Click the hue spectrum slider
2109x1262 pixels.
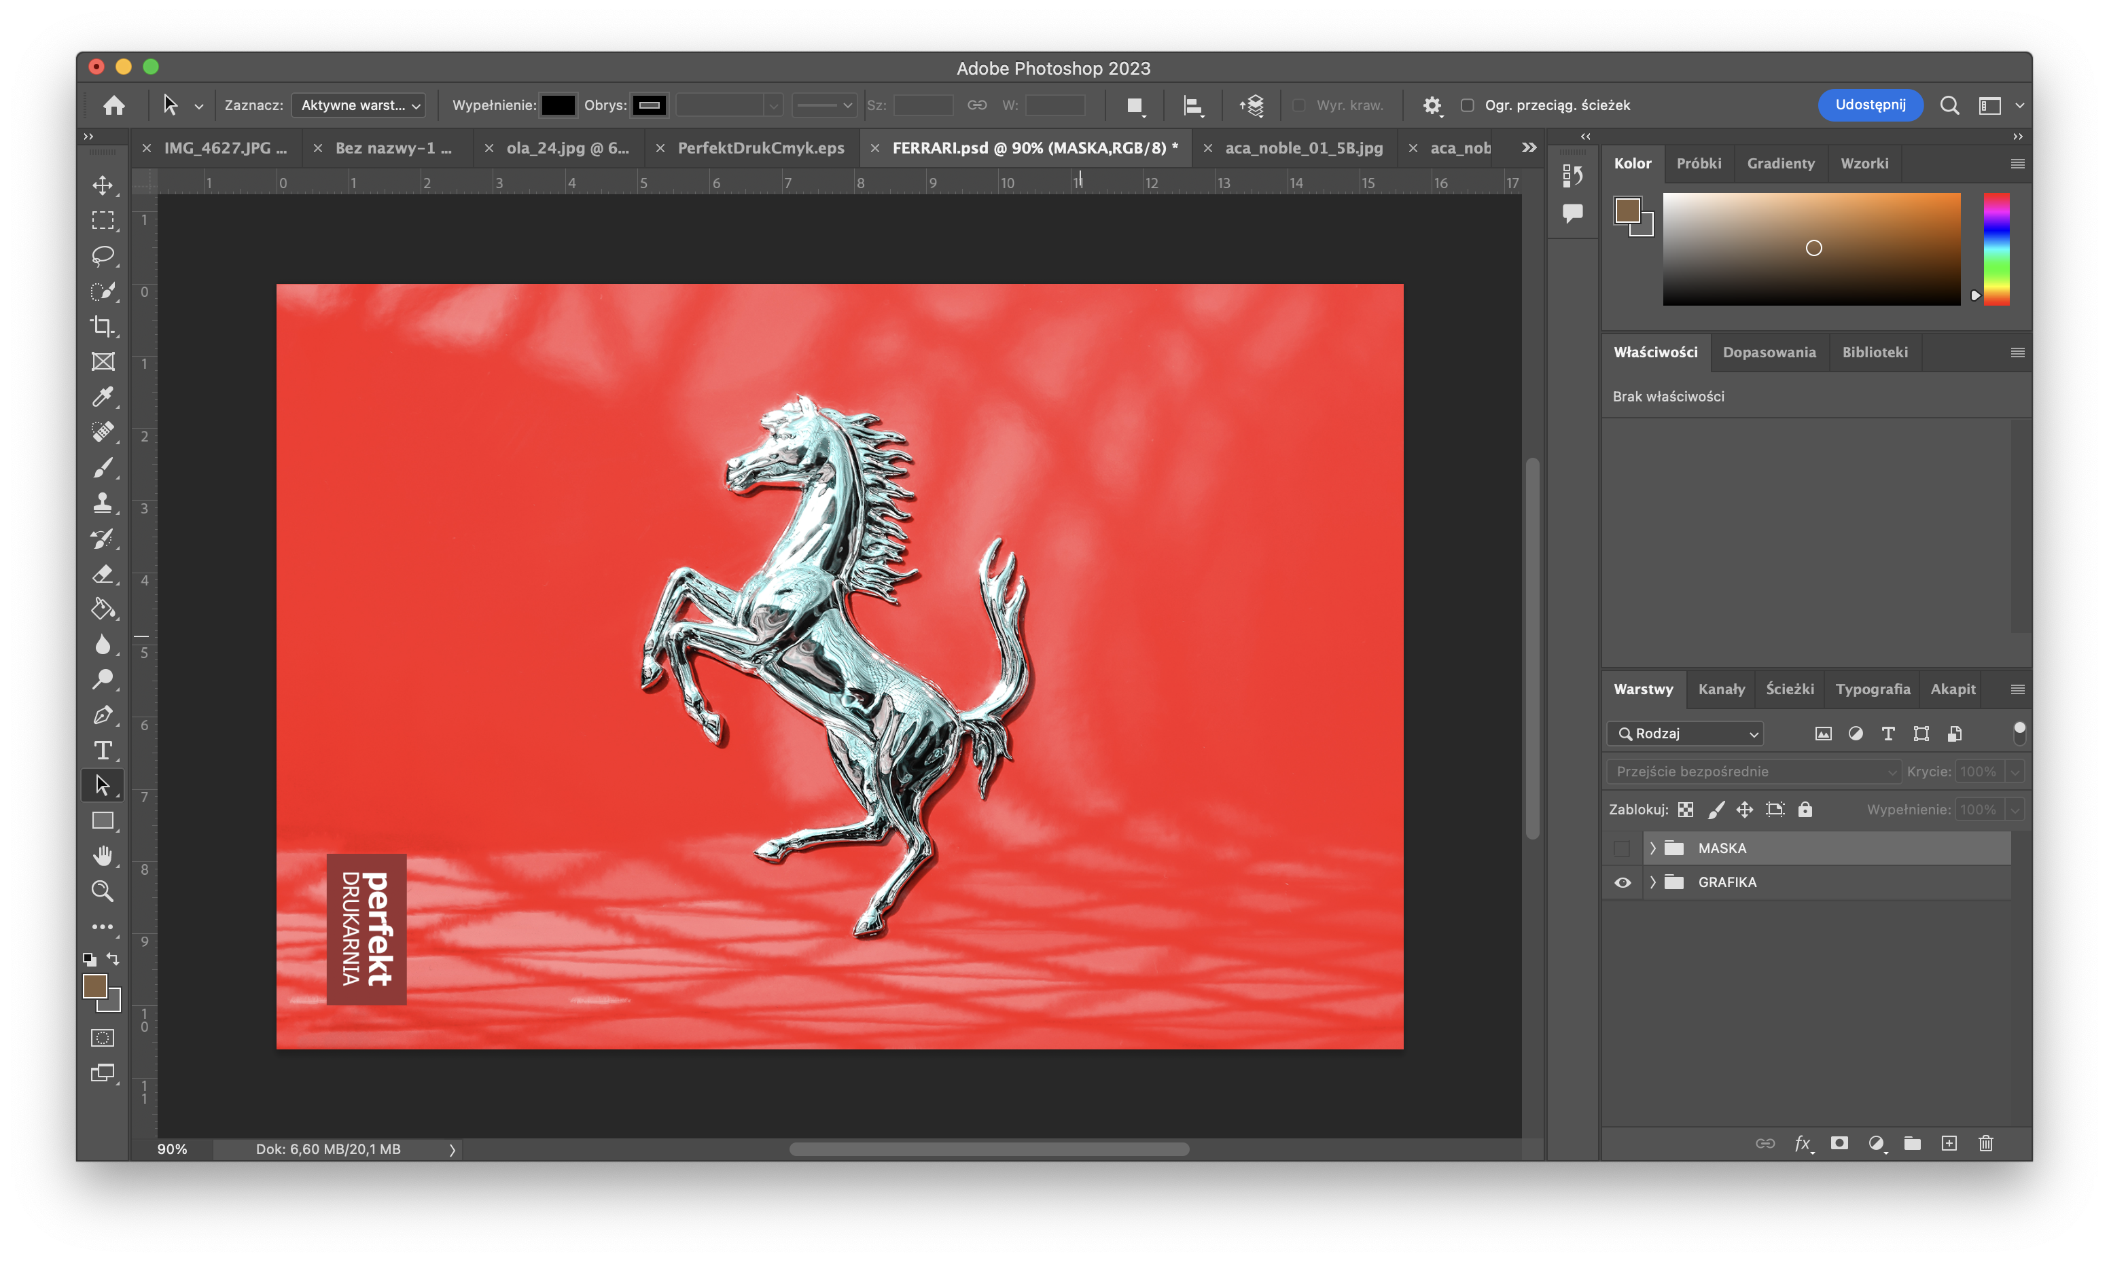[1996, 249]
